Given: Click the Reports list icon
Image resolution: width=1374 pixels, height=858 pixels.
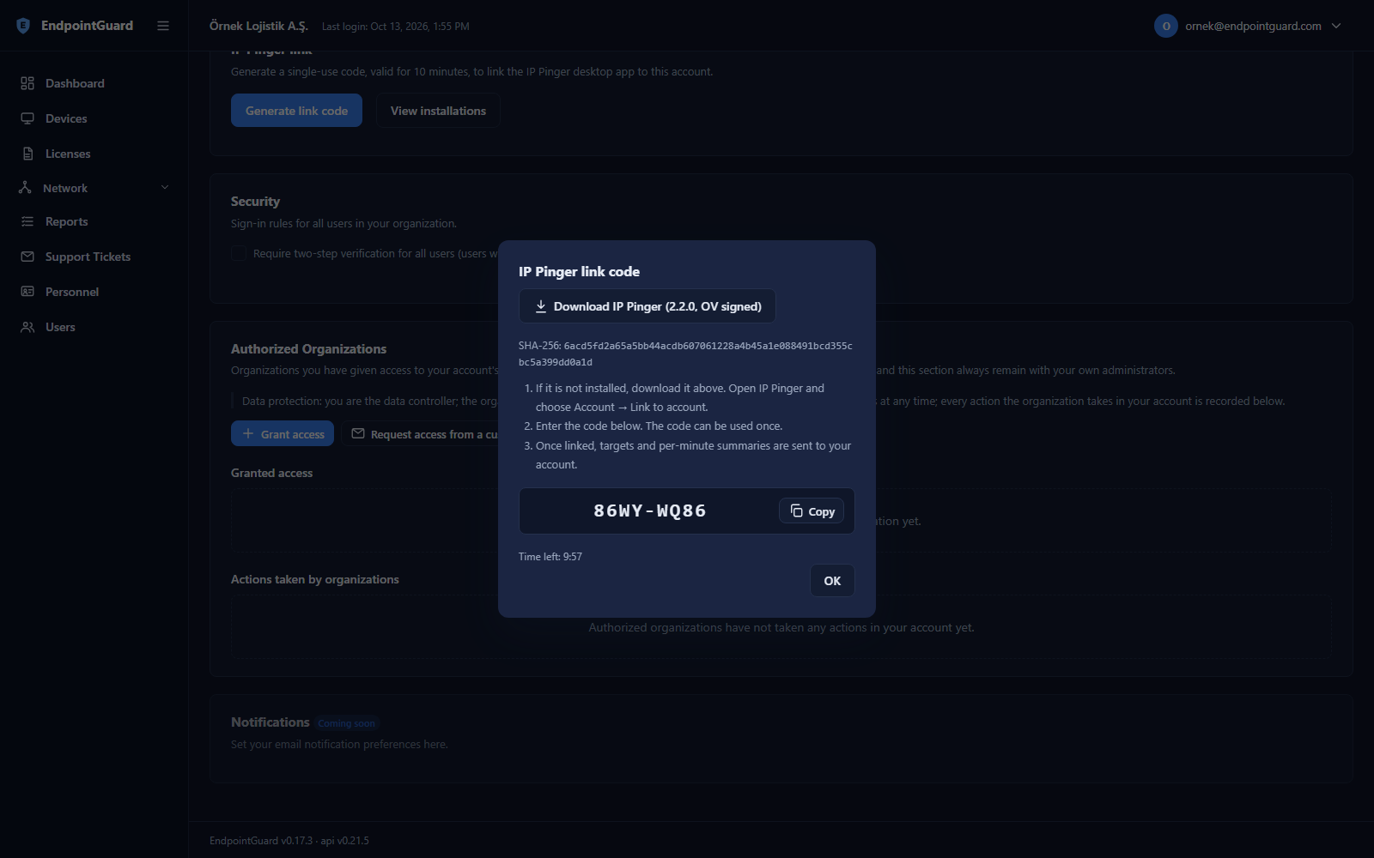Looking at the screenshot, I should [27, 221].
